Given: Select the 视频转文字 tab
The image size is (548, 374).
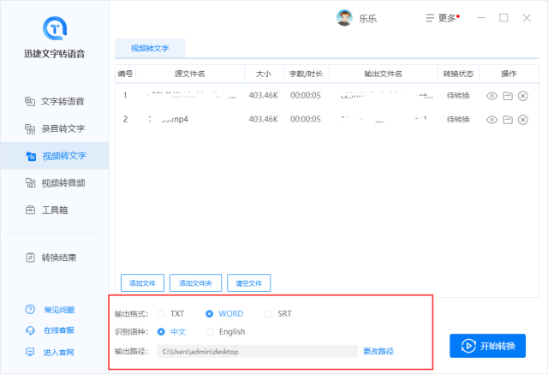Looking at the screenshot, I should coord(149,48).
